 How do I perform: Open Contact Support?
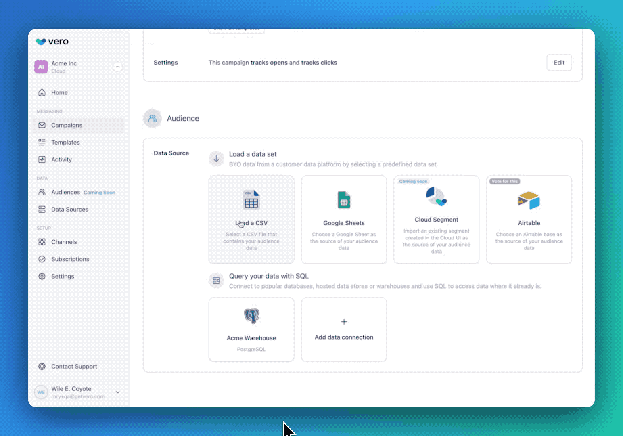click(x=74, y=367)
